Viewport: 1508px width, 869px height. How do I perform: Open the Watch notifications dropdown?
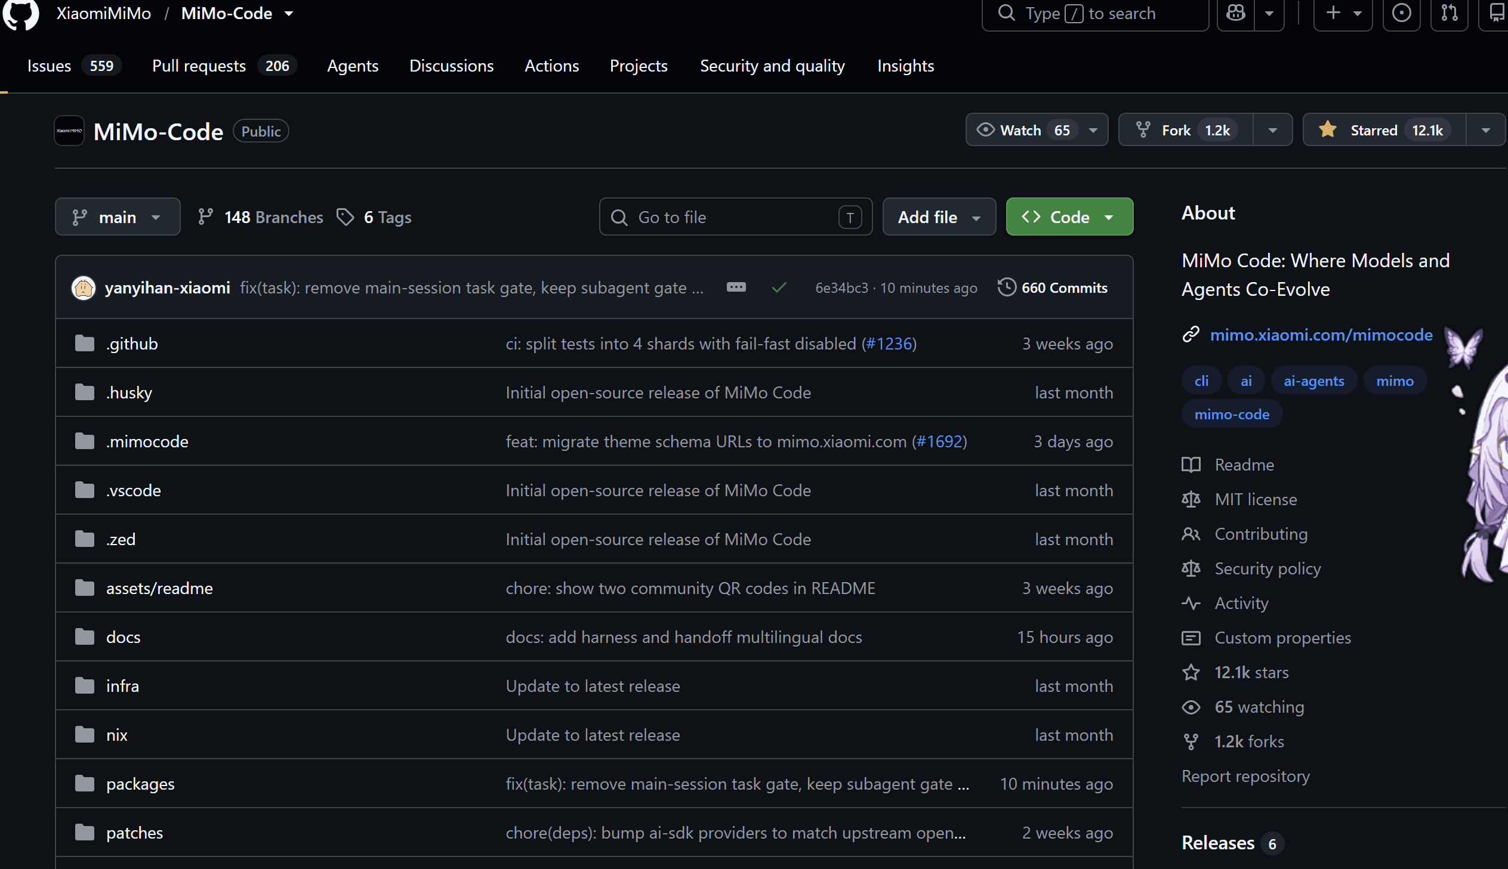(x=1037, y=129)
